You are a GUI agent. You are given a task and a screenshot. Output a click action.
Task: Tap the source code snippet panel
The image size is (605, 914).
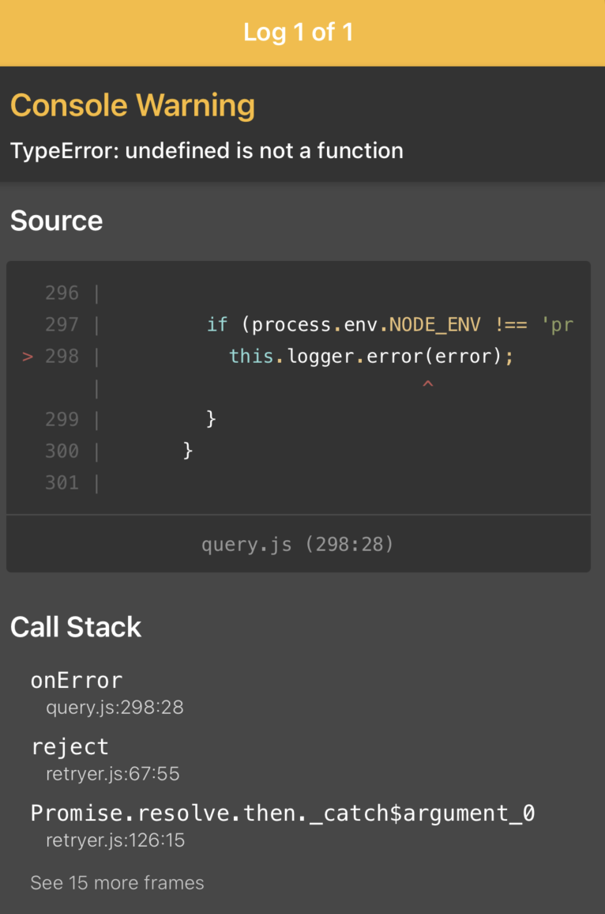[298, 387]
